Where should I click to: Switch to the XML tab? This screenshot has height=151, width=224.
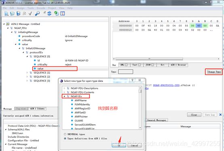click(125, 65)
